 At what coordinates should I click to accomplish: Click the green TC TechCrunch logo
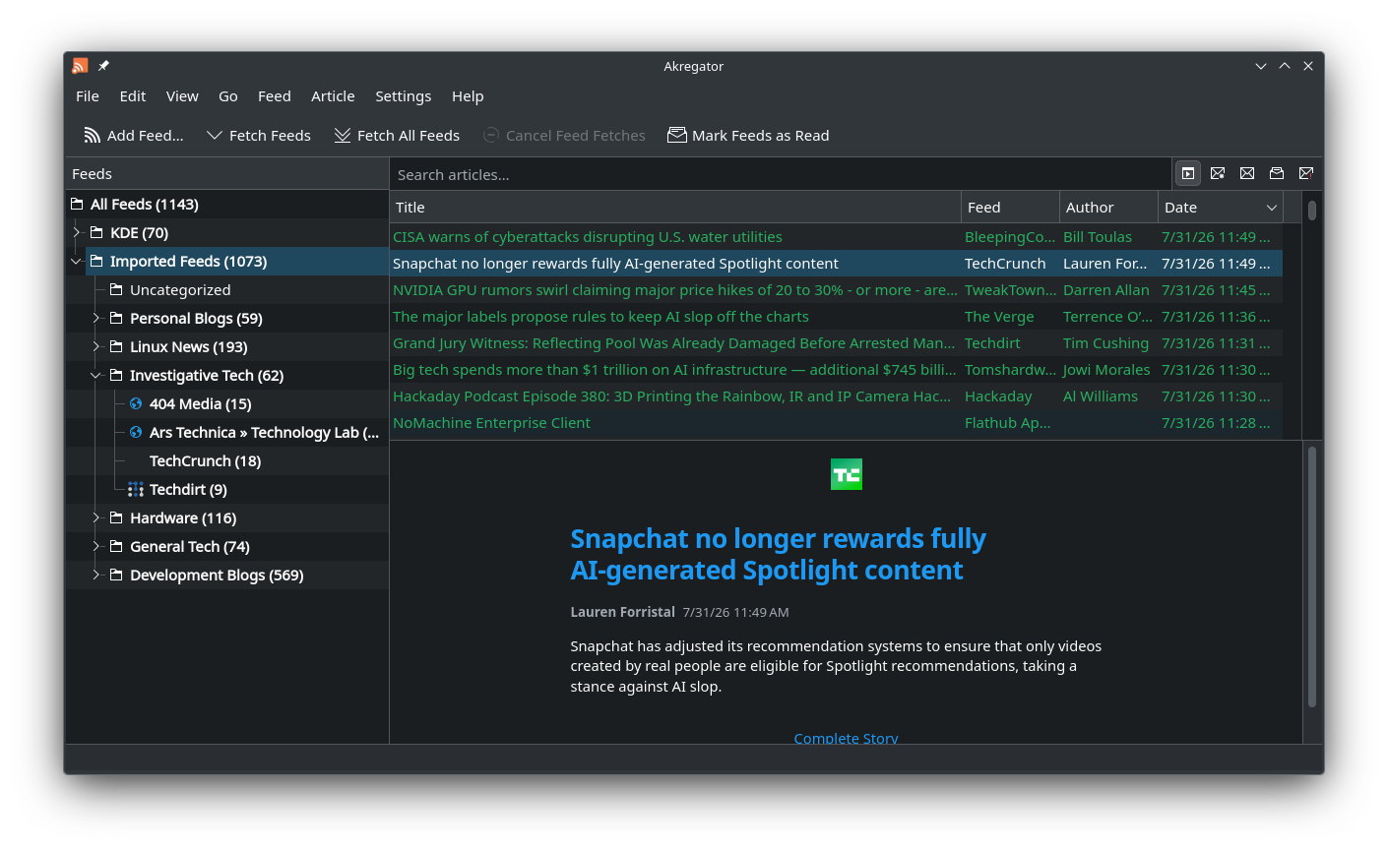click(847, 474)
